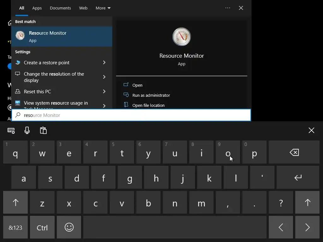Tap the u key
323x242 pixels.
175,152
